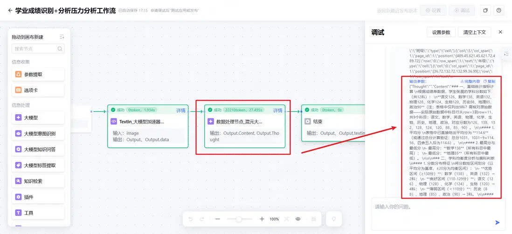Open 详情 on the TextIn node
The width and height of the screenshot is (512, 234).
pos(181,110)
